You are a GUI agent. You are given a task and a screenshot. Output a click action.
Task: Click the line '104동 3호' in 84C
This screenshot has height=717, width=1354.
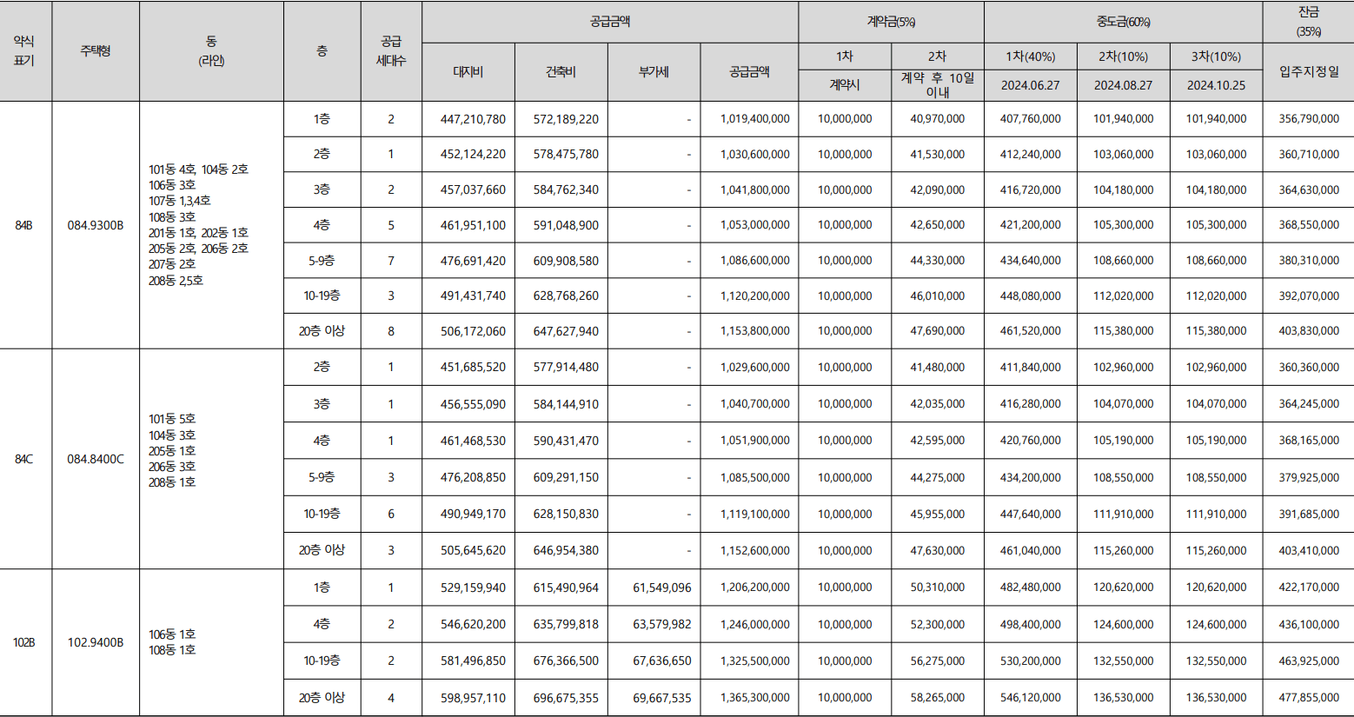tap(172, 435)
